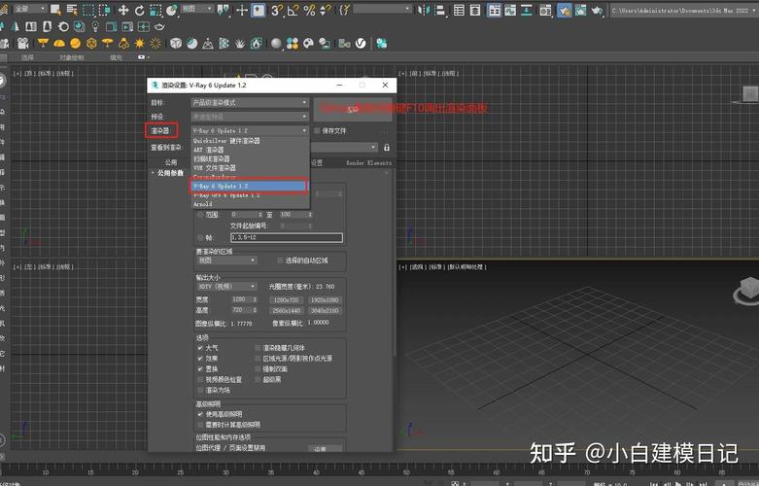Enable the 保存文件 checkbox
759x486 pixels.
pos(317,130)
